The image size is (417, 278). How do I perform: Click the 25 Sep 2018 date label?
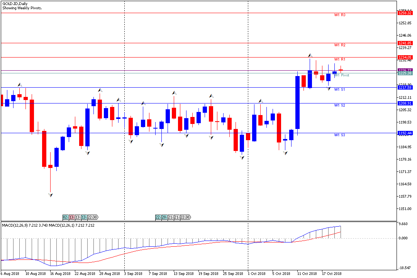pyautogui.click(x=233, y=273)
